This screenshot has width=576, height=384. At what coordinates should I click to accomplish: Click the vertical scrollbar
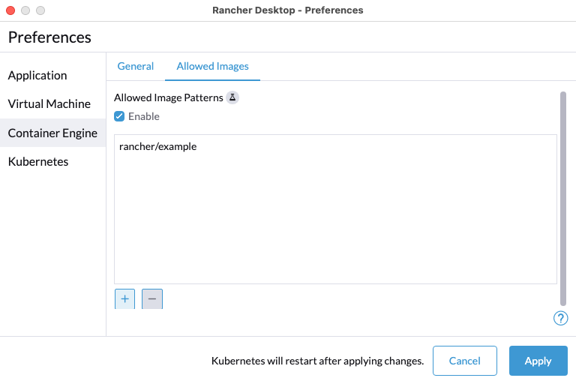(x=562, y=195)
